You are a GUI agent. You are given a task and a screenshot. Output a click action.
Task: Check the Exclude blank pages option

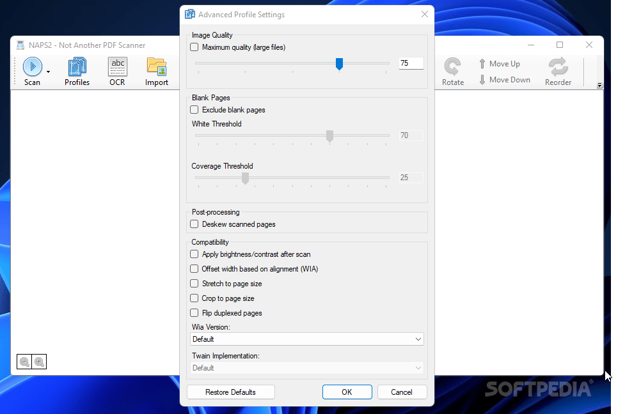click(x=194, y=109)
